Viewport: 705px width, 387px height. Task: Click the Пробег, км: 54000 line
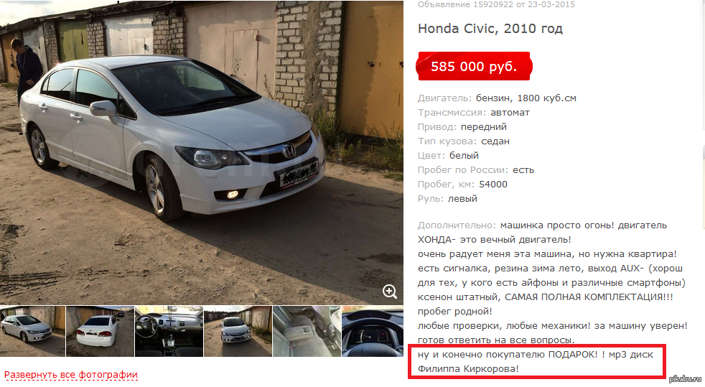[x=462, y=185]
